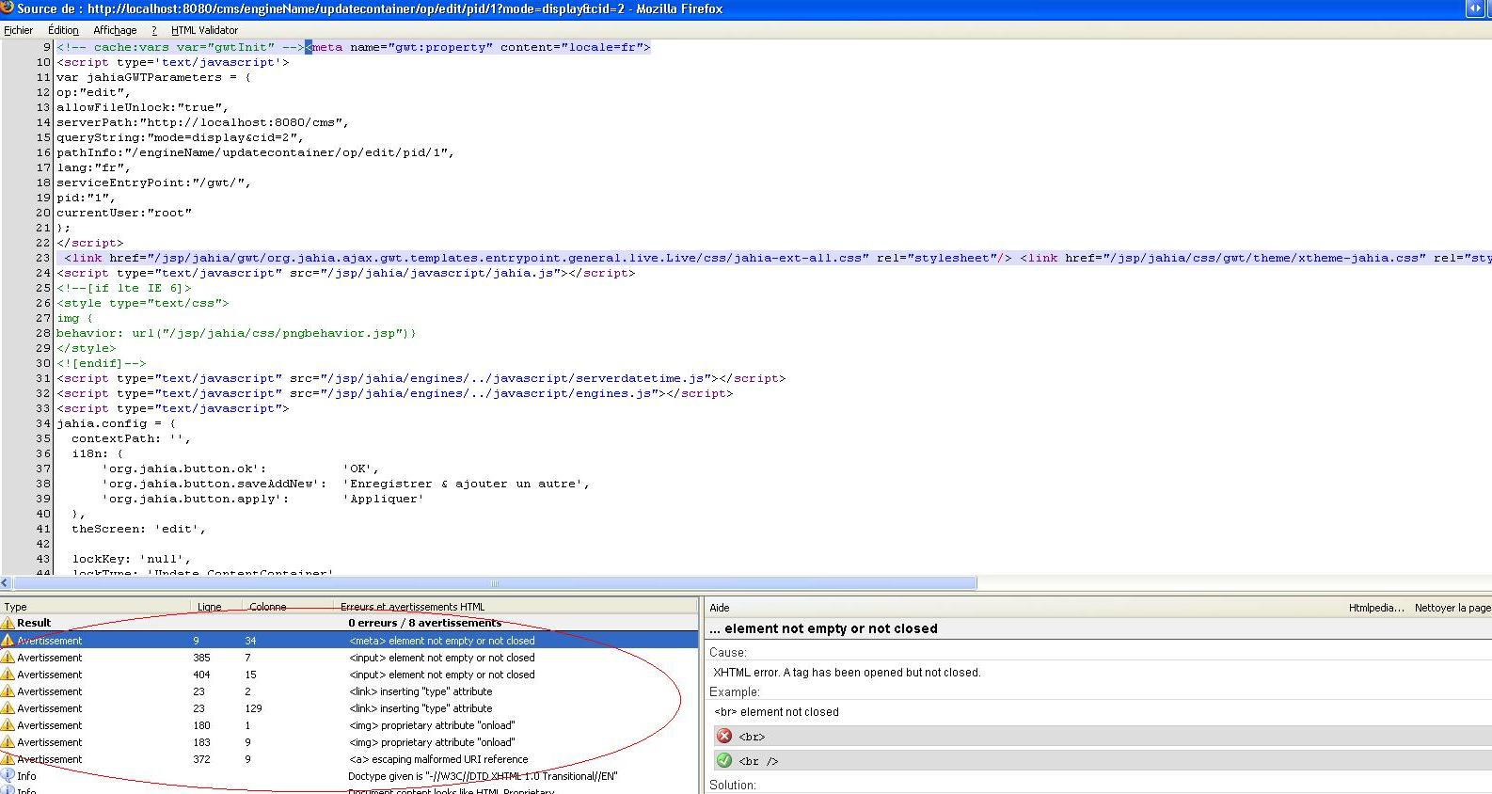Viewport: 1492px width, 794px height.
Task: Click the Htmlpedia... link in the help panel
Action: pos(1376,608)
